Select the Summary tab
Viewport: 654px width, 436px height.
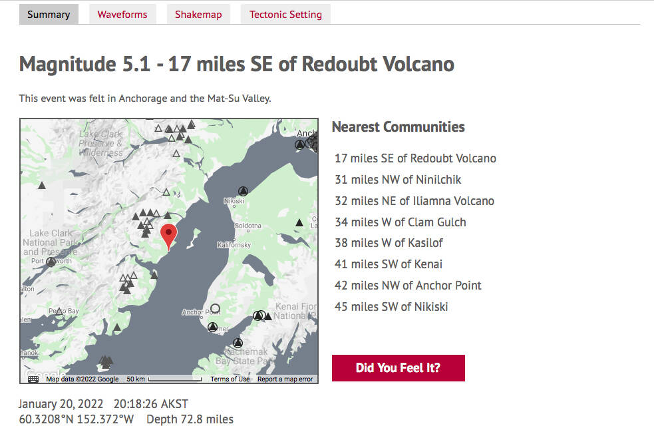pyautogui.click(x=49, y=15)
